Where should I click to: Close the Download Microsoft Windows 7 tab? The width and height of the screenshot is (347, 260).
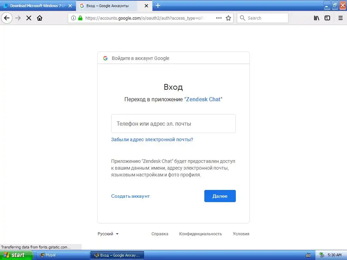[70, 6]
